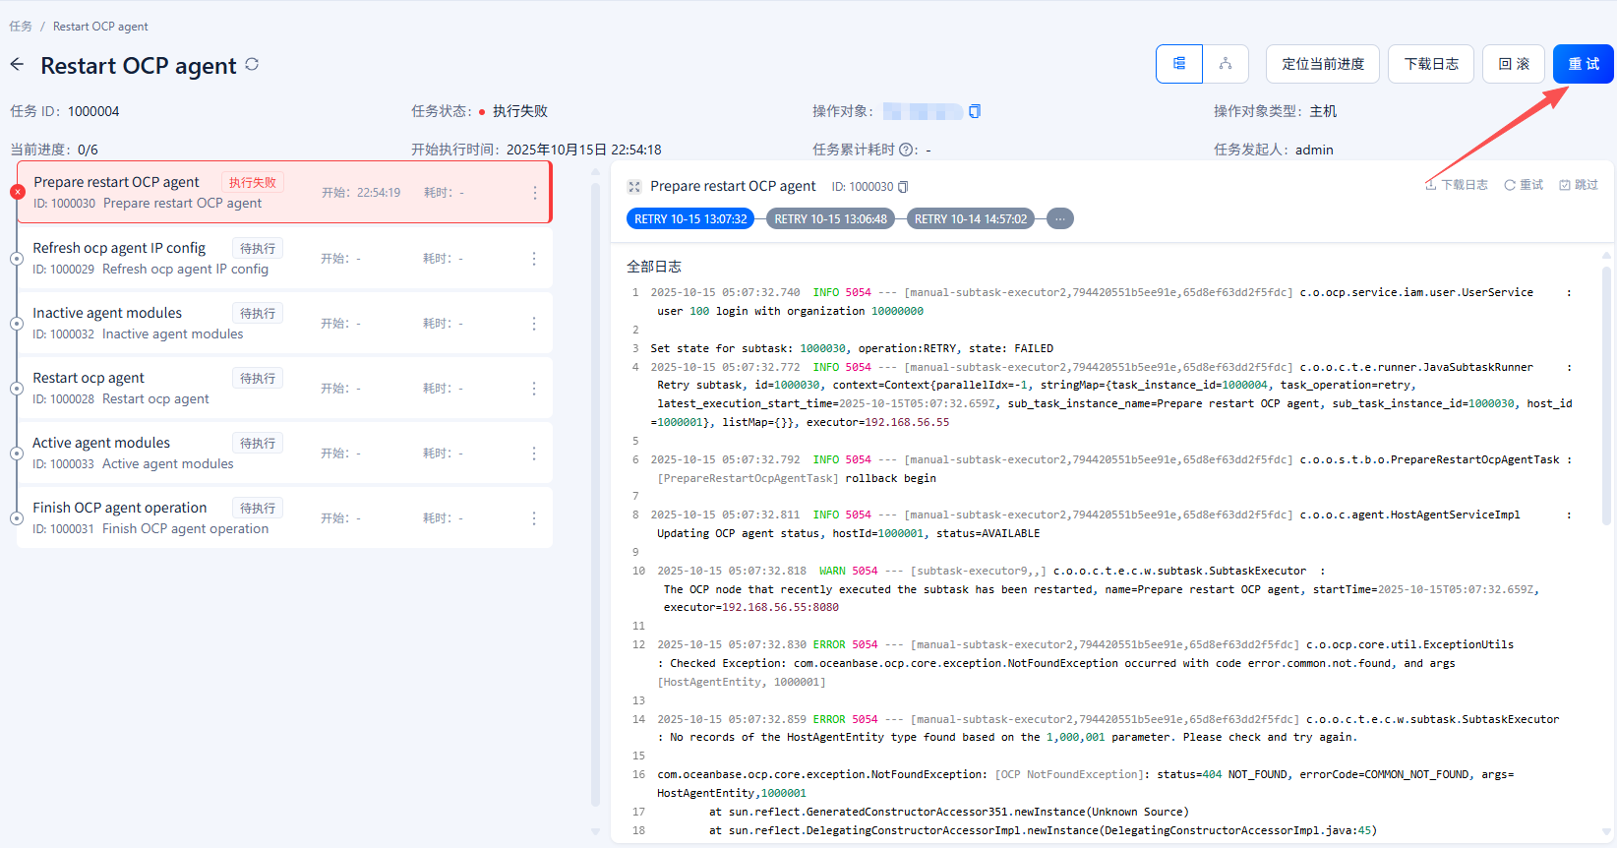Refresh the Restart OCP agent task
This screenshot has height=848, width=1617.
(x=252, y=64)
